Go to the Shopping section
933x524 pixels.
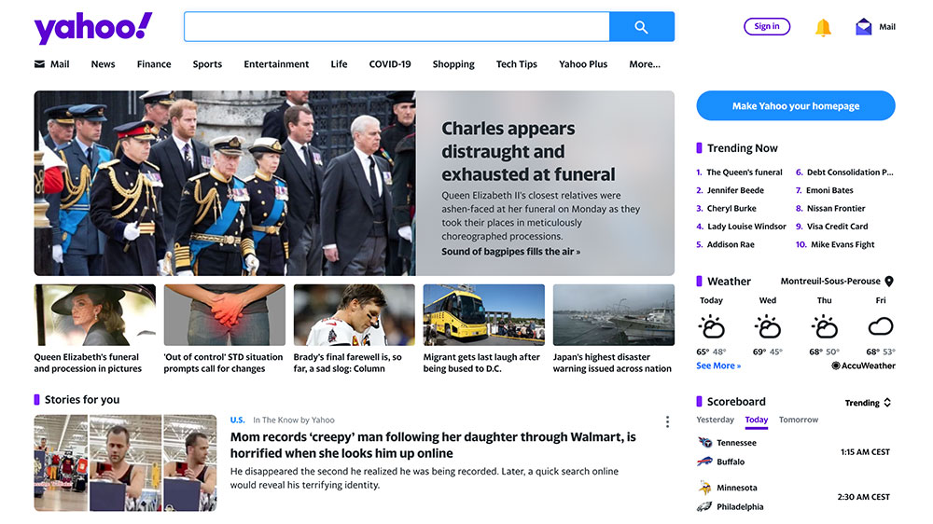pos(453,64)
